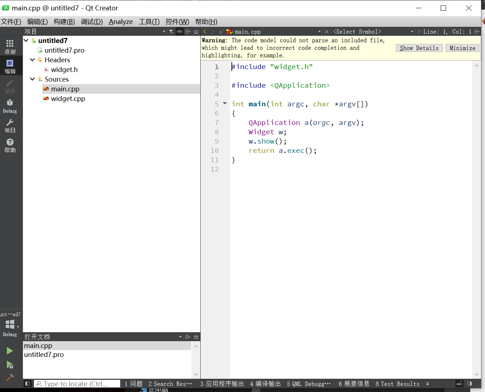Toggle synchronize with editor link icon
485x392 pixels.
pos(180,32)
